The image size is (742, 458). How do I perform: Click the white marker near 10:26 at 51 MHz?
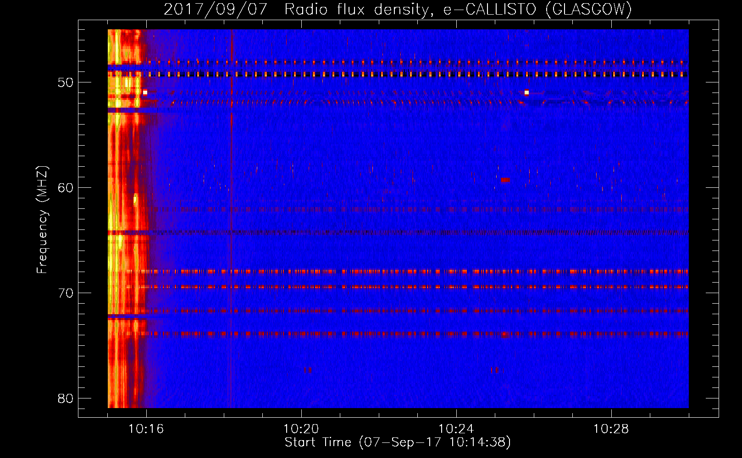pos(526,93)
